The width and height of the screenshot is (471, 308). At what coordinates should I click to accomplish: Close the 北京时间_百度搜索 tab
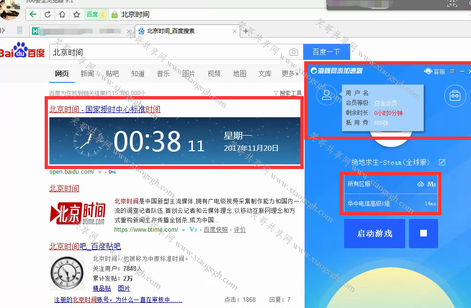[235, 31]
